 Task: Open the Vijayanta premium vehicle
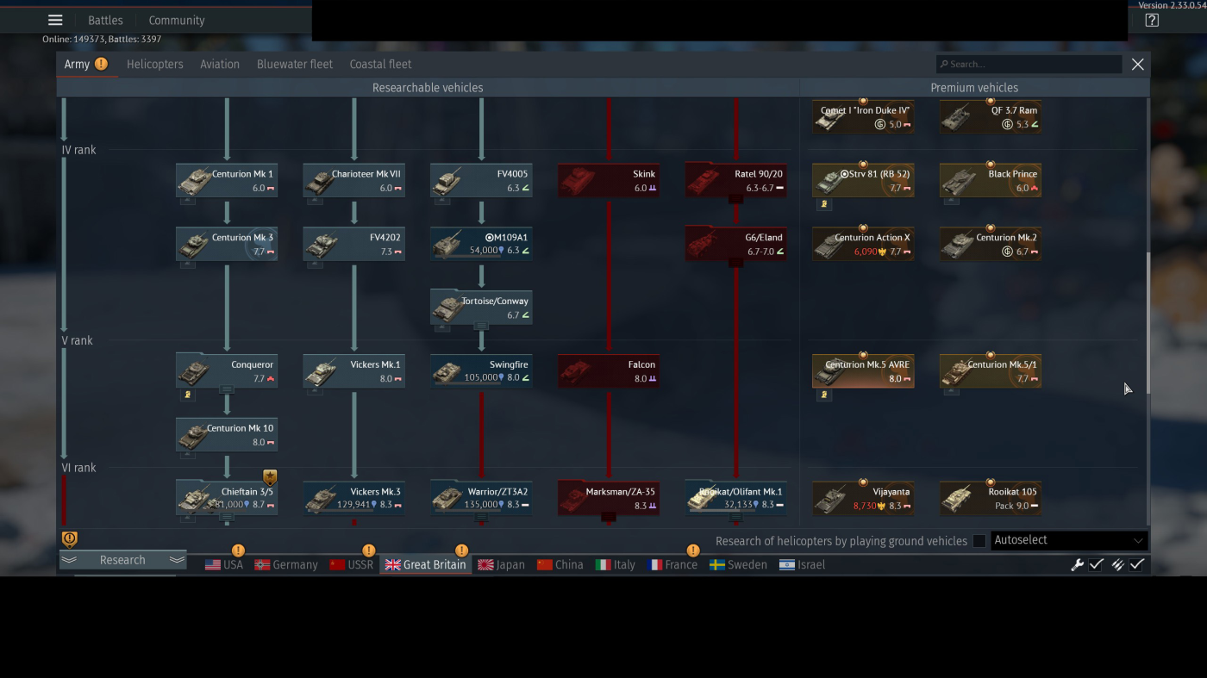pos(863,500)
